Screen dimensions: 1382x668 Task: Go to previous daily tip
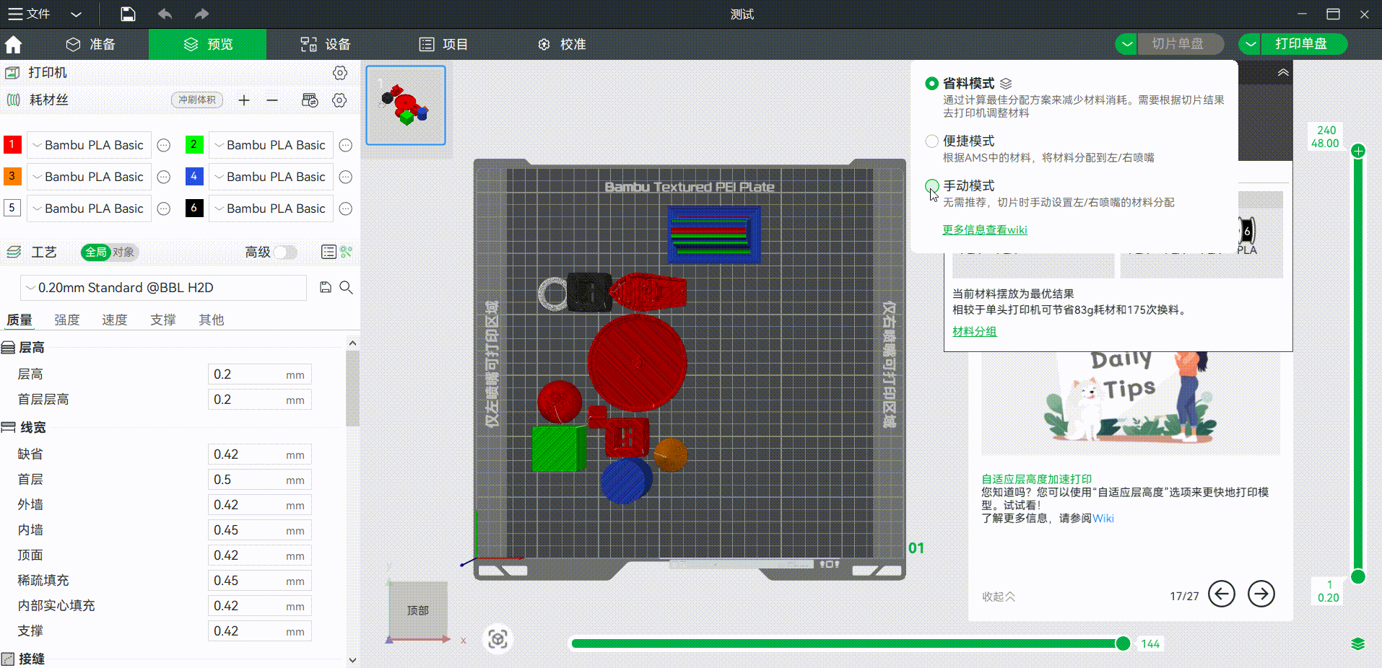tap(1222, 594)
